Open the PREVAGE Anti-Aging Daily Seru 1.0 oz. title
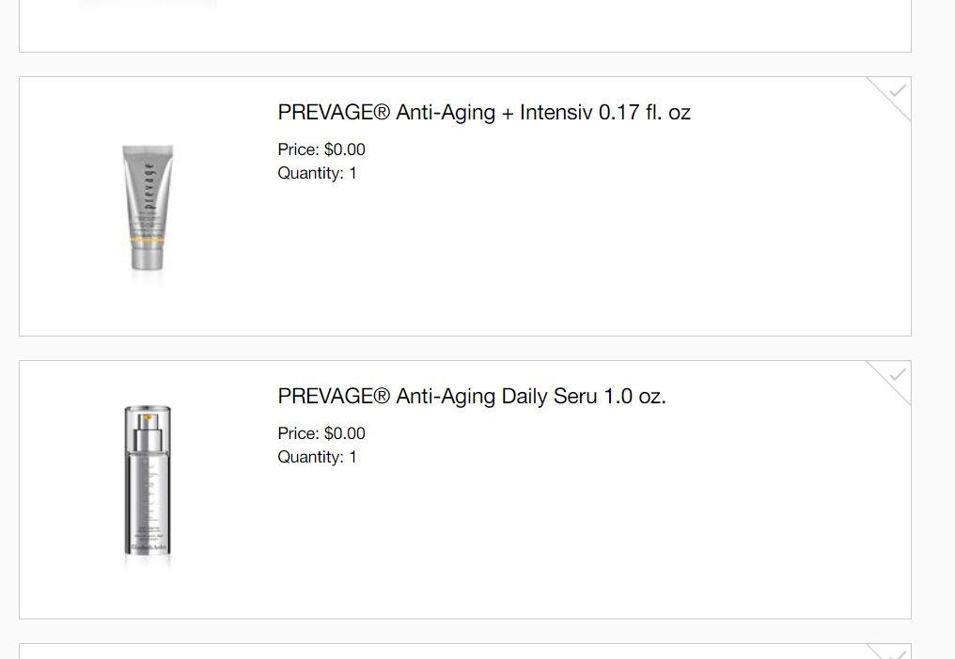Screen dimensions: 955x659 click(x=472, y=397)
